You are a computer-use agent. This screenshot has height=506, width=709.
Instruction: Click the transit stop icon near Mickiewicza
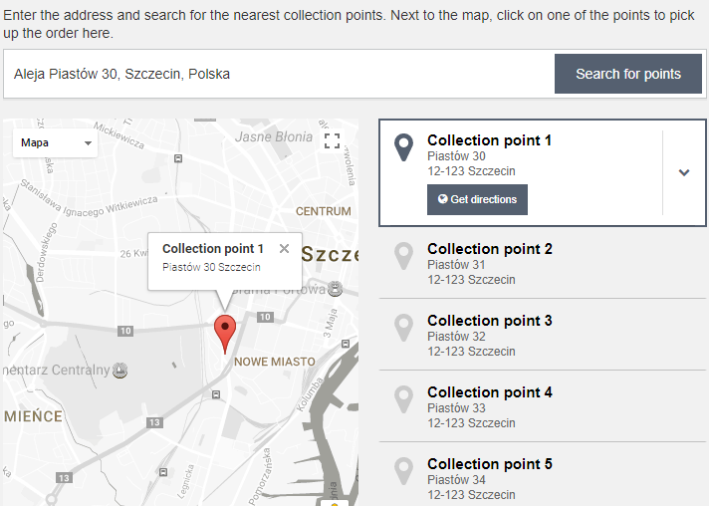coord(178,158)
